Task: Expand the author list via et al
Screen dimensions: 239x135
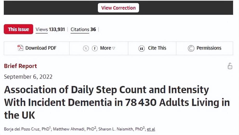Action: (x=151, y=129)
